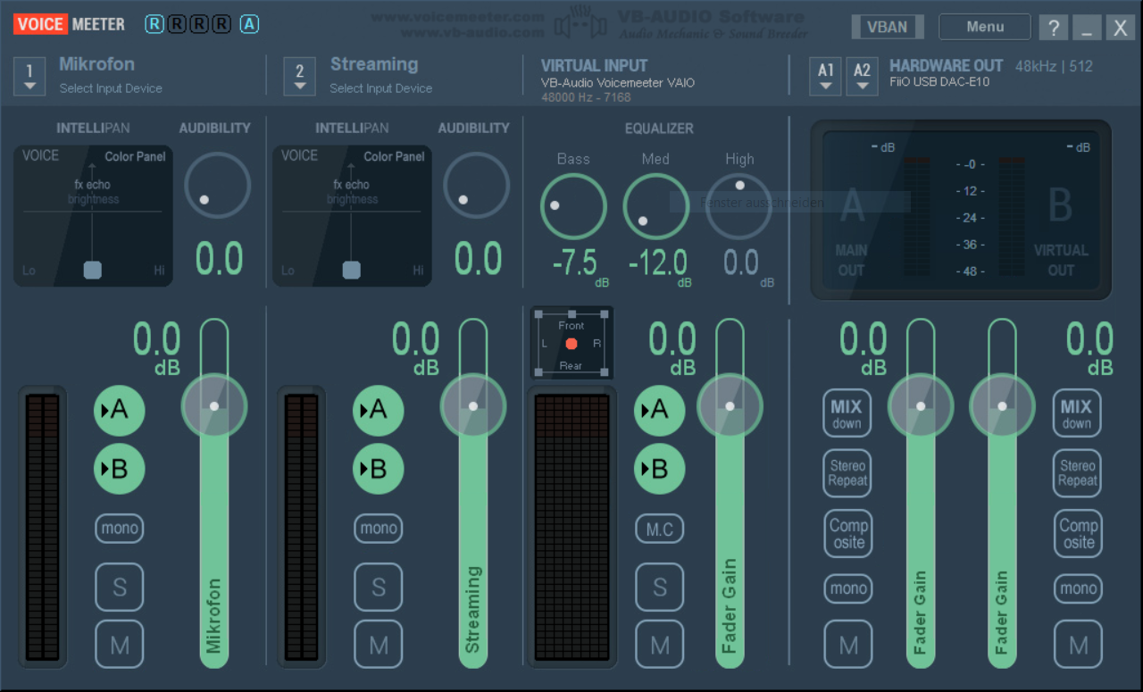Solo the virtual input strip

[660, 587]
